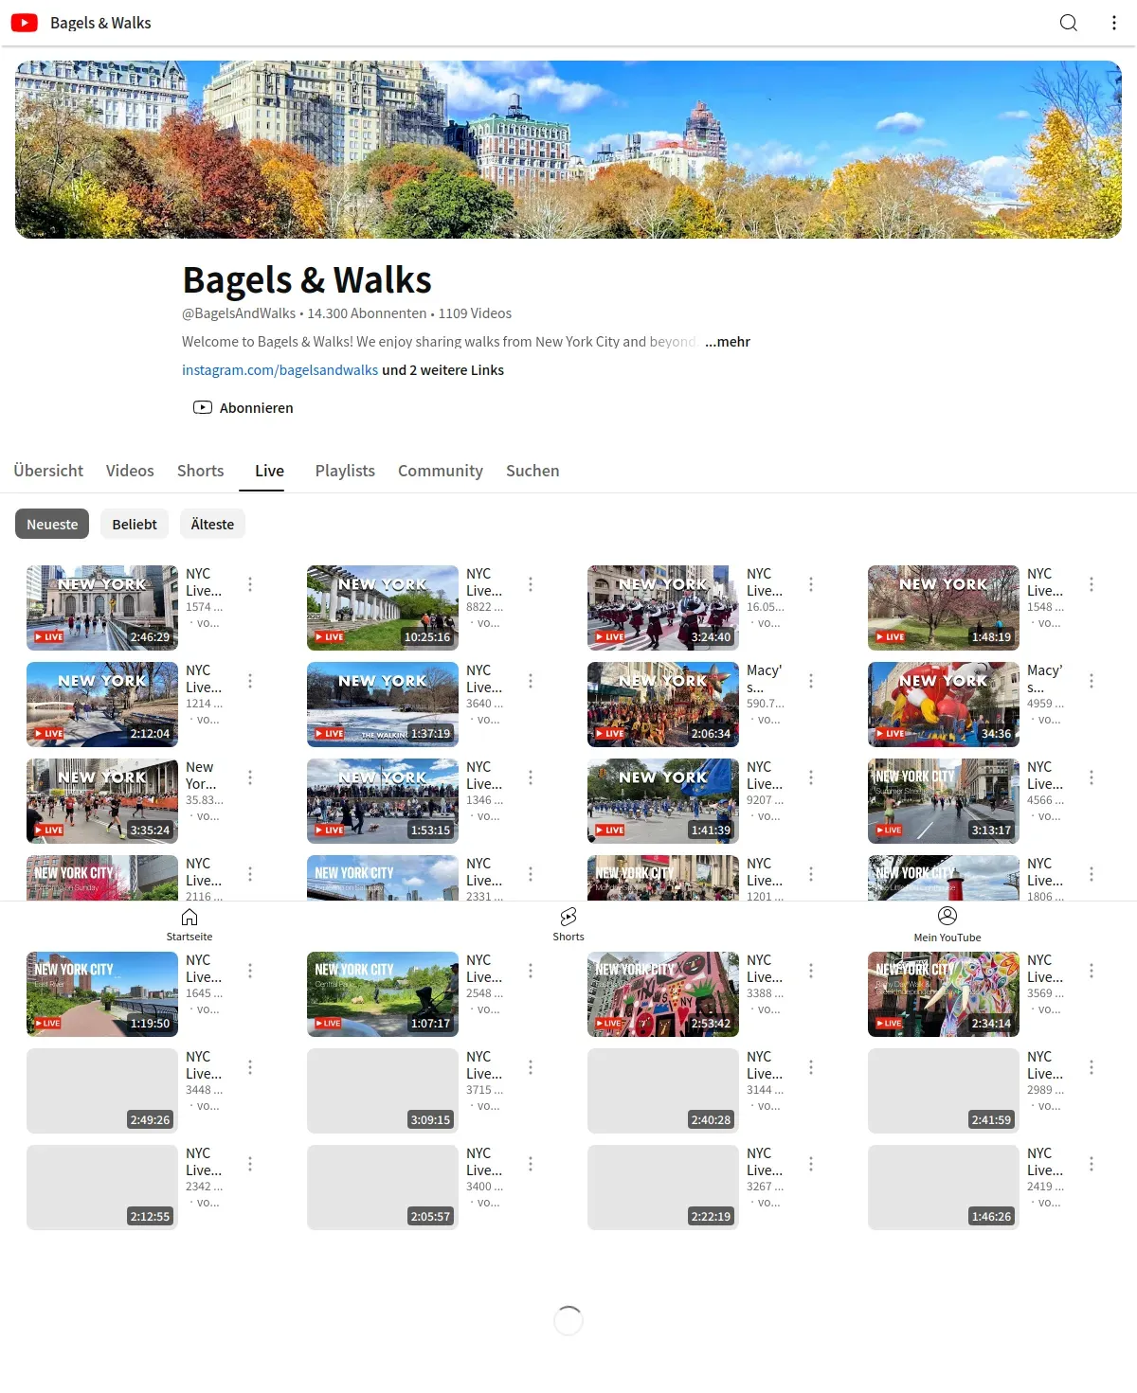1137x1393 pixels.
Task: Click the YouTube logo icon
Action: coord(25,23)
